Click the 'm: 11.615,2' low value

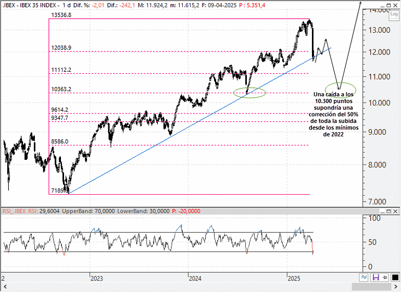pyautogui.click(x=184, y=5)
